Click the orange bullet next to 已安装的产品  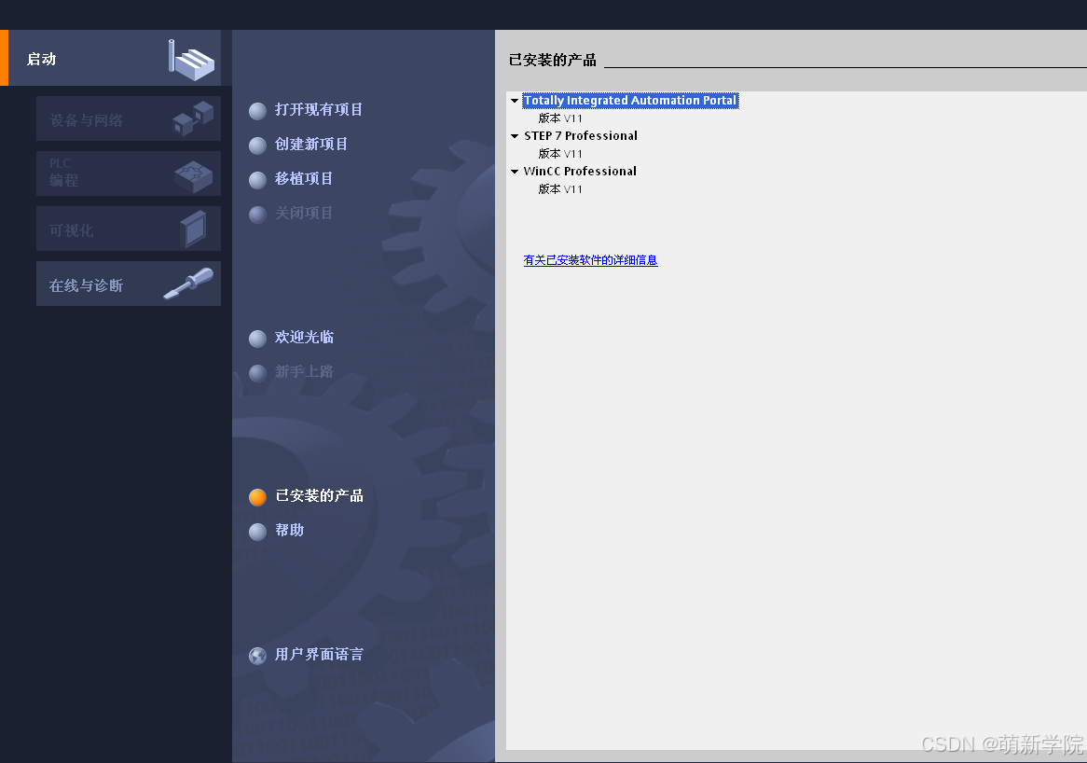(258, 497)
